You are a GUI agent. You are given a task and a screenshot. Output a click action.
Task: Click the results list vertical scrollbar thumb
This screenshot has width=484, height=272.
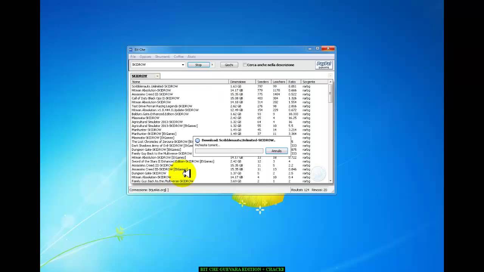click(330, 93)
